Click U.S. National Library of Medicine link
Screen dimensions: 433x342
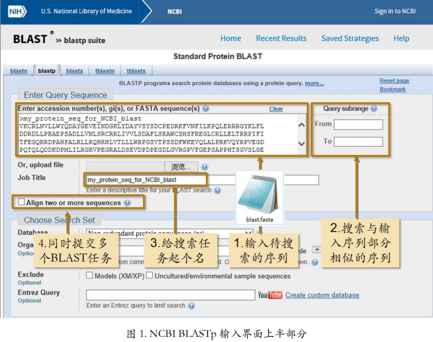87,11
